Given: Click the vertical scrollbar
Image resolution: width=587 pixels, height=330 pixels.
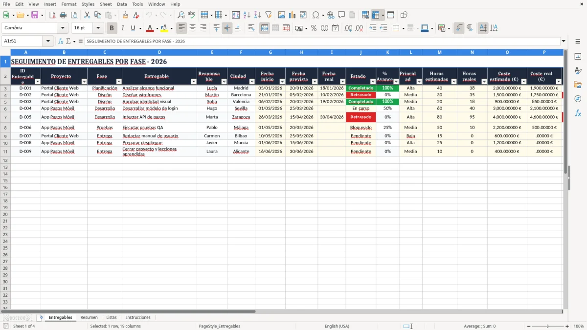Looking at the screenshot, I should (565, 178).
